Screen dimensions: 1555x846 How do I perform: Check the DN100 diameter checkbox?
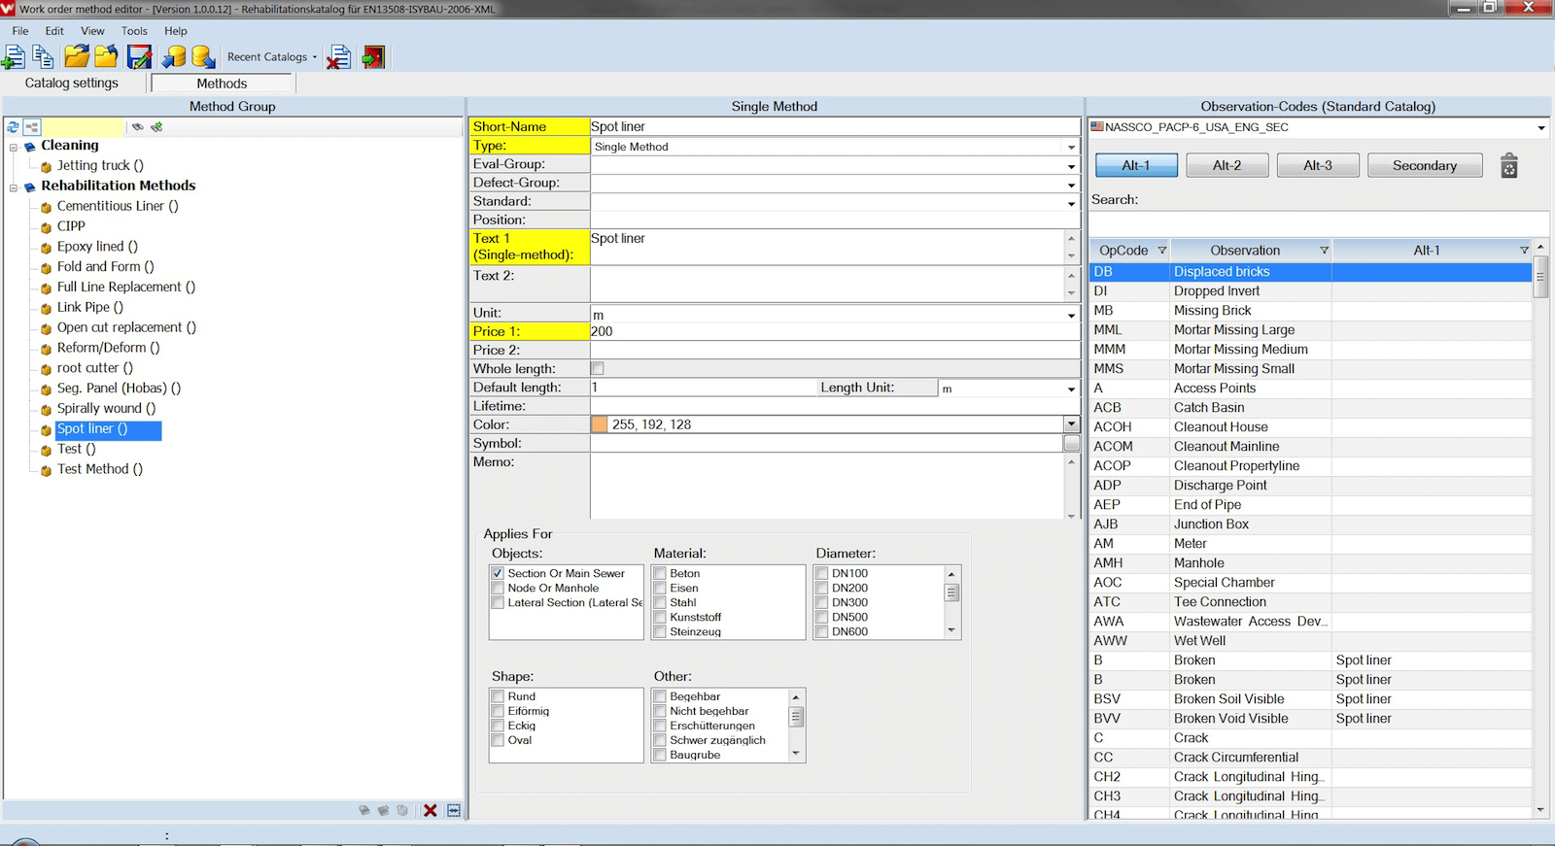point(822,574)
